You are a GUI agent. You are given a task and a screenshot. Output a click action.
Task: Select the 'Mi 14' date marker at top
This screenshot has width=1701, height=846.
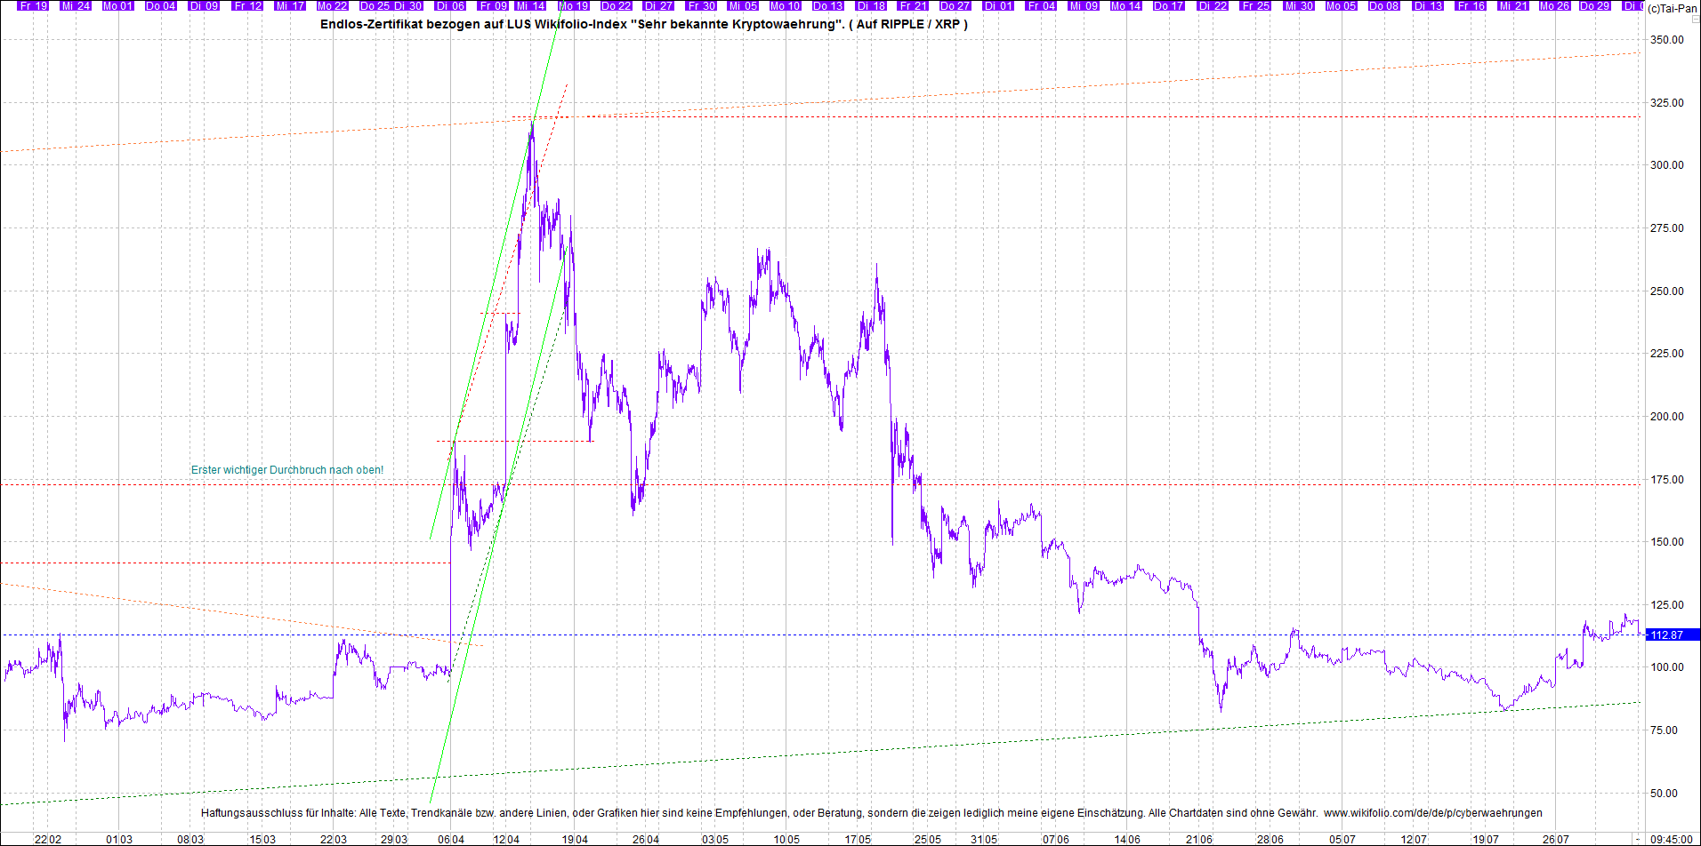[x=530, y=5]
